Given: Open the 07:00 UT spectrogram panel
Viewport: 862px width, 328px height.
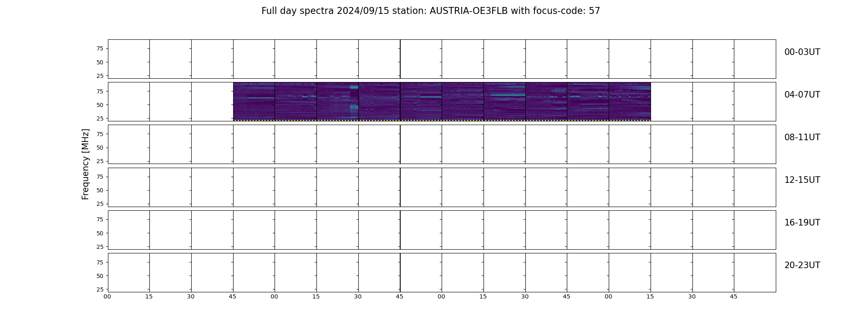Looking at the screenshot, I should pos(630,102).
